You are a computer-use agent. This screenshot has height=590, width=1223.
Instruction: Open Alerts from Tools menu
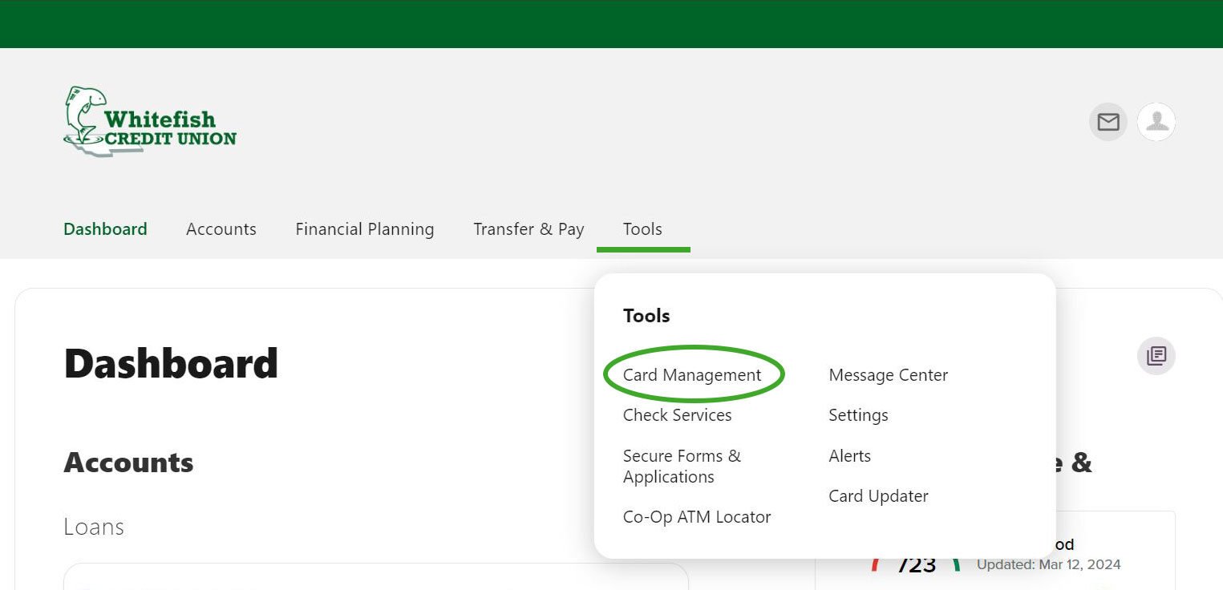[x=849, y=456]
